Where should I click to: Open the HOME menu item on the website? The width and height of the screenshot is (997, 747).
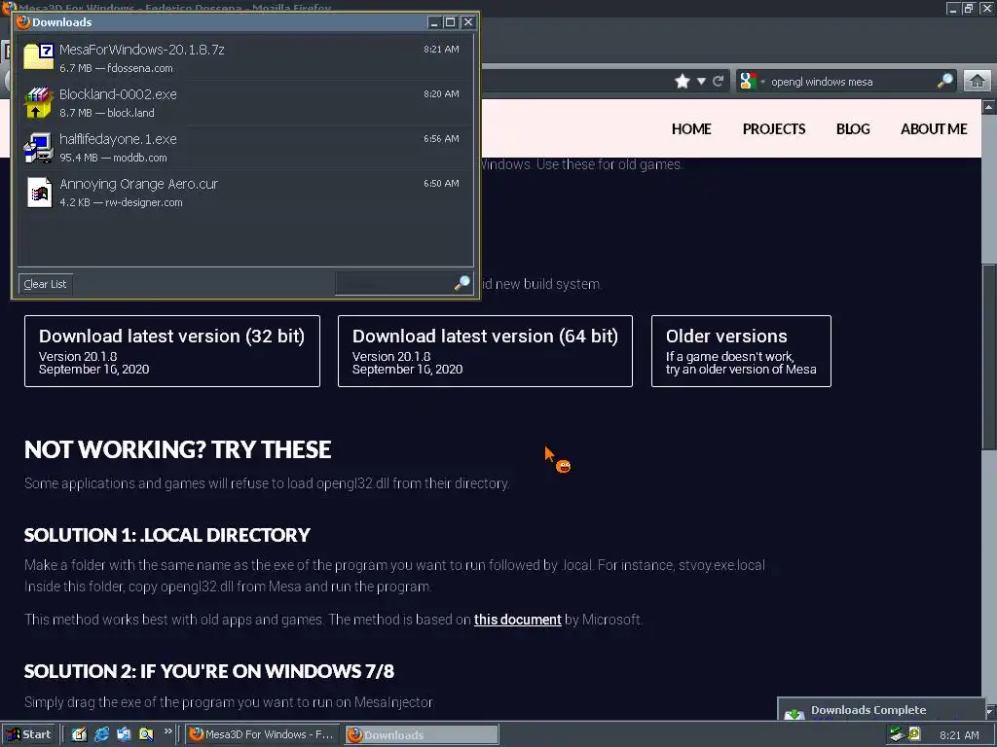691,129
